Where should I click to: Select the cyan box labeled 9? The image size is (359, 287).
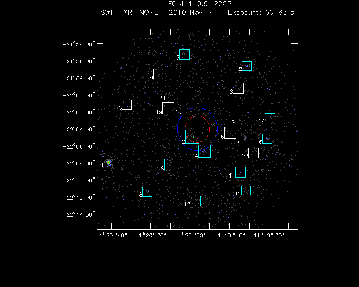click(x=170, y=164)
